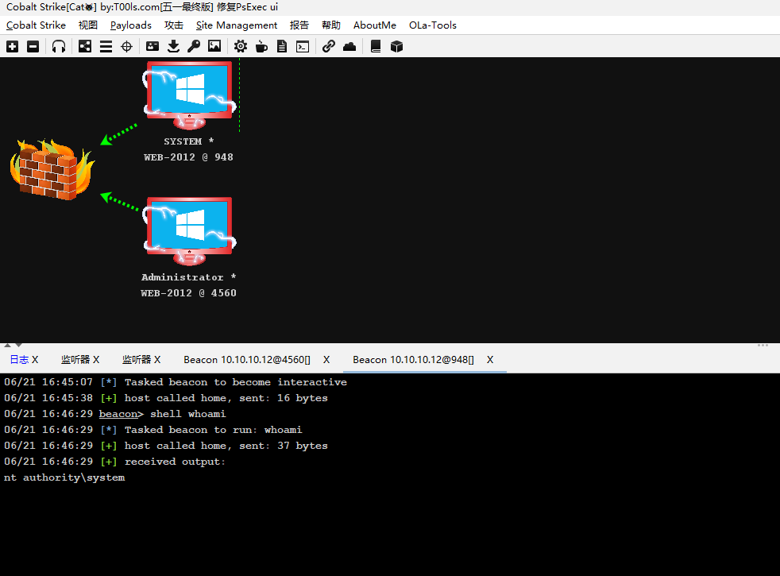Switch to pivot graph view icon
Screen dimensions: 780x576
pos(85,47)
